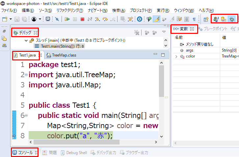This screenshot has height=157, width=239.
Task: Click editor horizontal scroll right arrow
Action: [156, 142]
